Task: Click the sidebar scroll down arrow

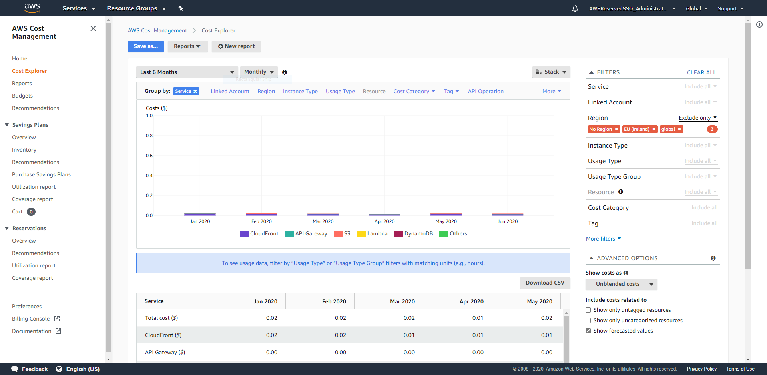Action: (x=108, y=360)
